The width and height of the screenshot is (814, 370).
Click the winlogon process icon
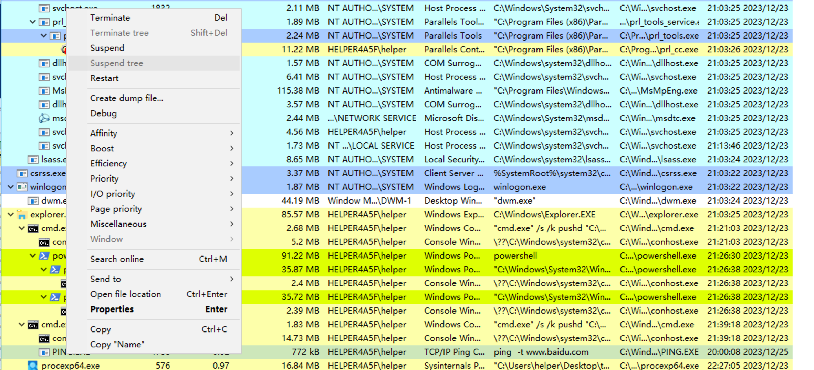(x=22, y=187)
